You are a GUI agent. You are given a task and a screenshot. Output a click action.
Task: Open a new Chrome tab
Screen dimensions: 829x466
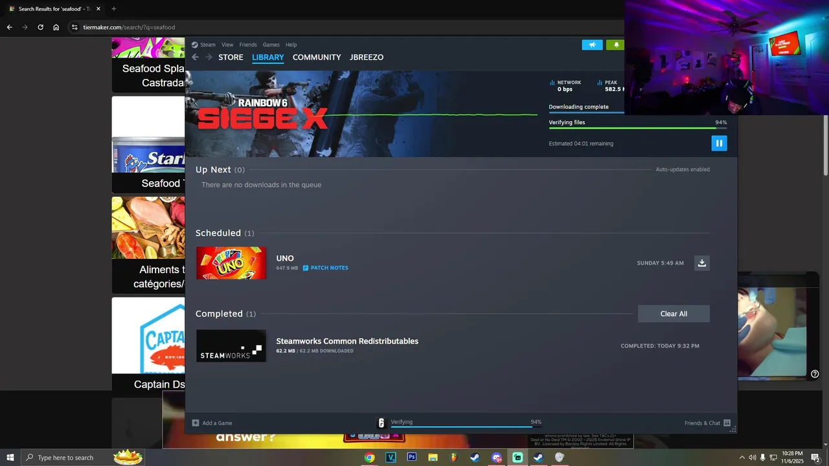coord(114,8)
